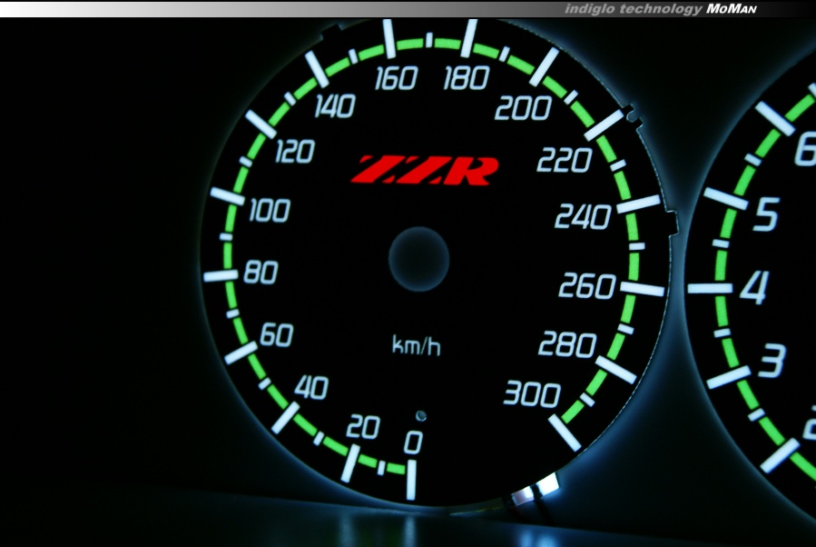Viewport: 816px width, 547px height.
Task: Click the 0 speed marking
Action: [414, 443]
